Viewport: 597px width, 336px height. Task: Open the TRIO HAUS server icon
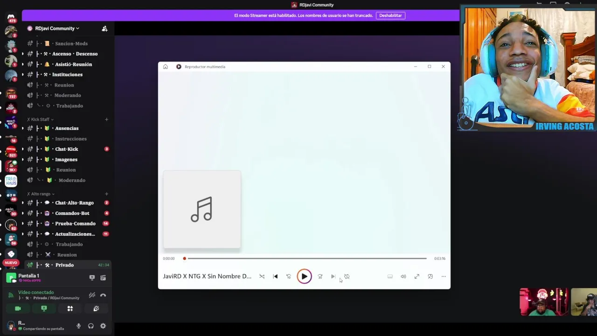tap(11, 181)
